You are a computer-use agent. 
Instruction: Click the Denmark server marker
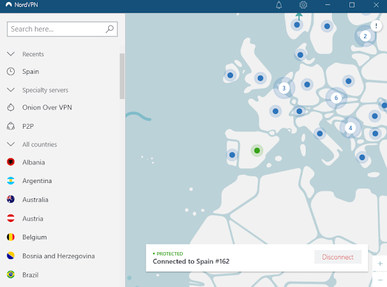tap(300, 55)
